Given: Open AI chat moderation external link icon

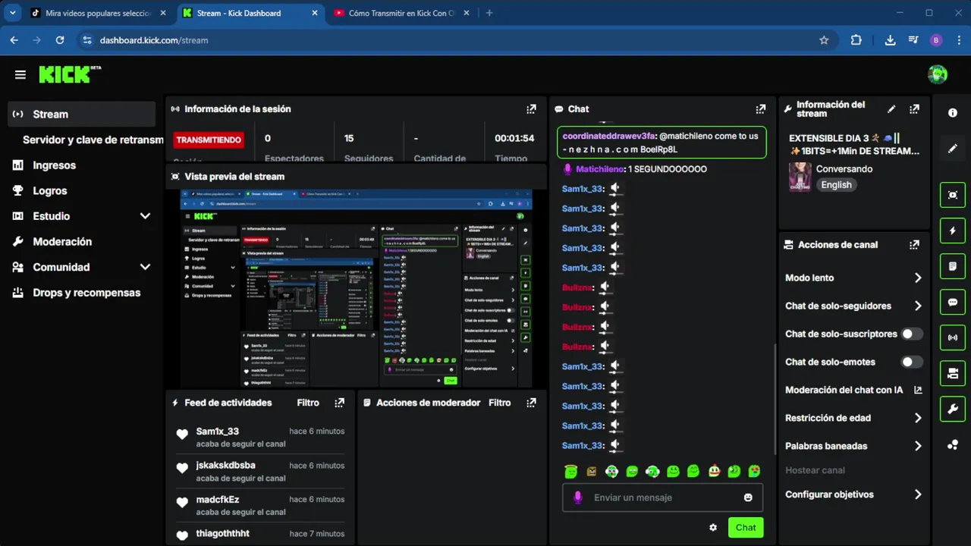Looking at the screenshot, I should tap(918, 390).
